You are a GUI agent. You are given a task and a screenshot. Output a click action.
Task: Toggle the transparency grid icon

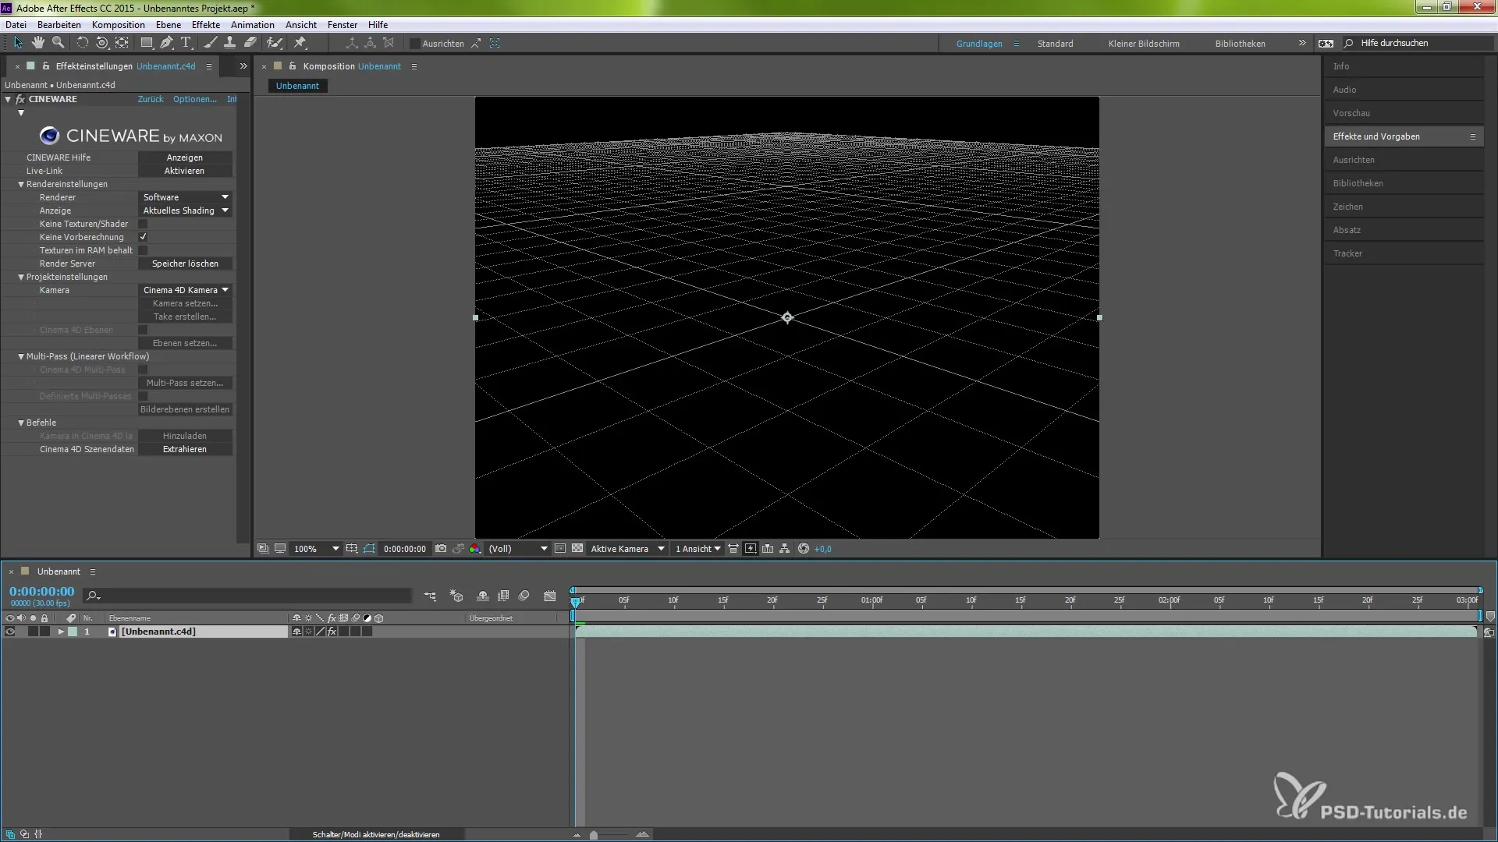tap(577, 549)
